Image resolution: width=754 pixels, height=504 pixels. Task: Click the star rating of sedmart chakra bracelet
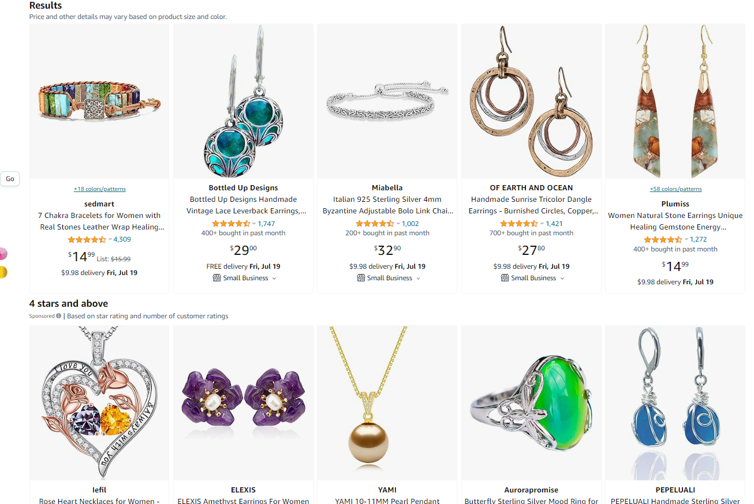point(87,239)
